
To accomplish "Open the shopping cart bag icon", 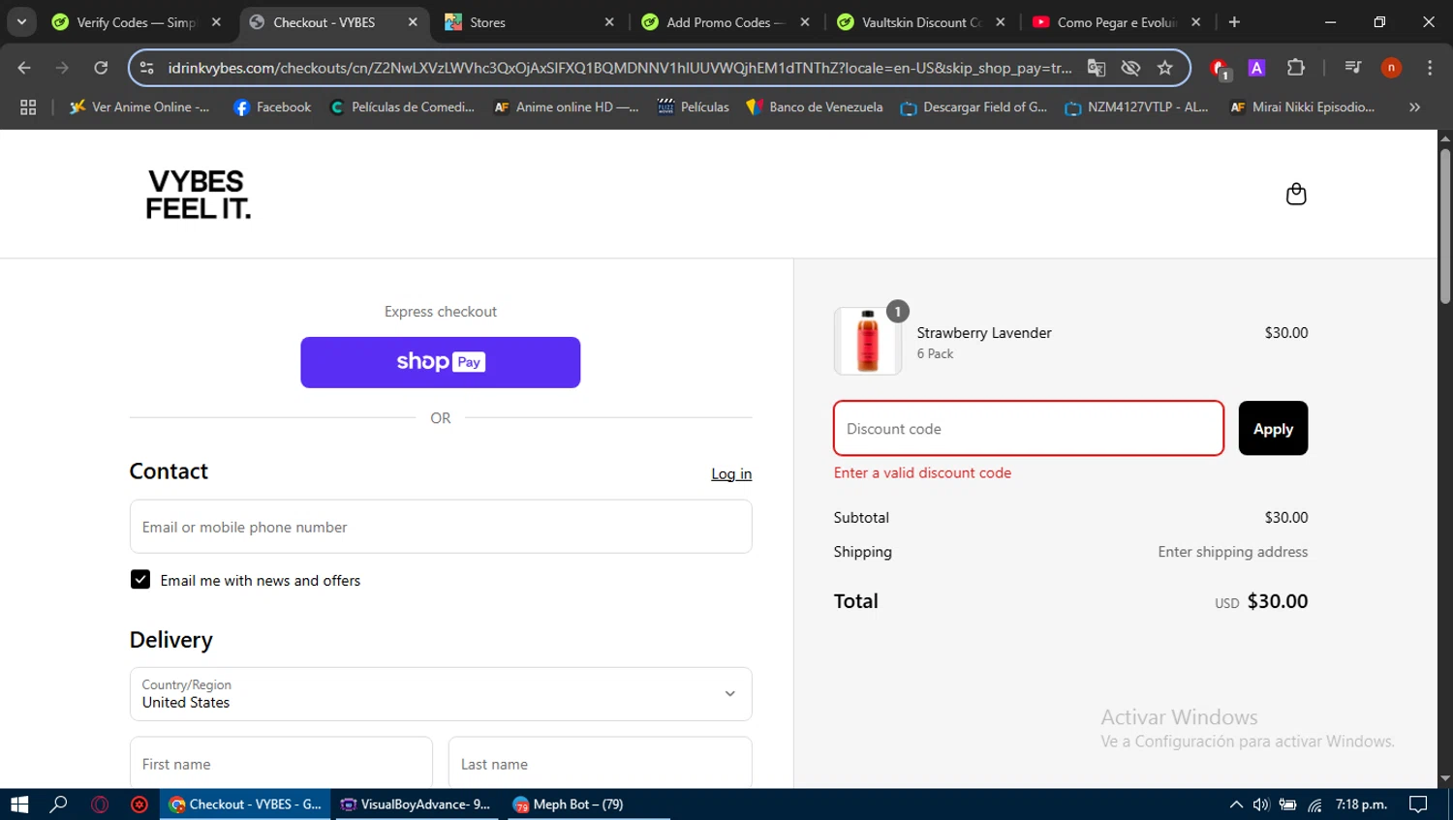I will coord(1295,194).
